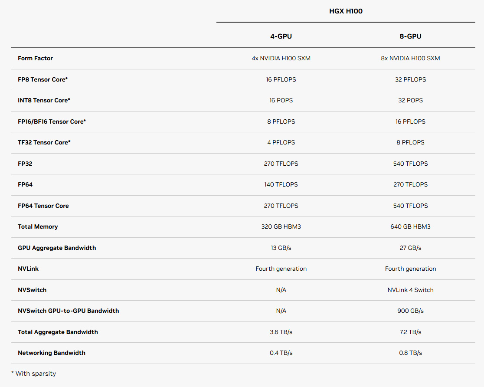Click the FP64 Tensor Core row label
The width and height of the screenshot is (484, 387).
pos(43,206)
